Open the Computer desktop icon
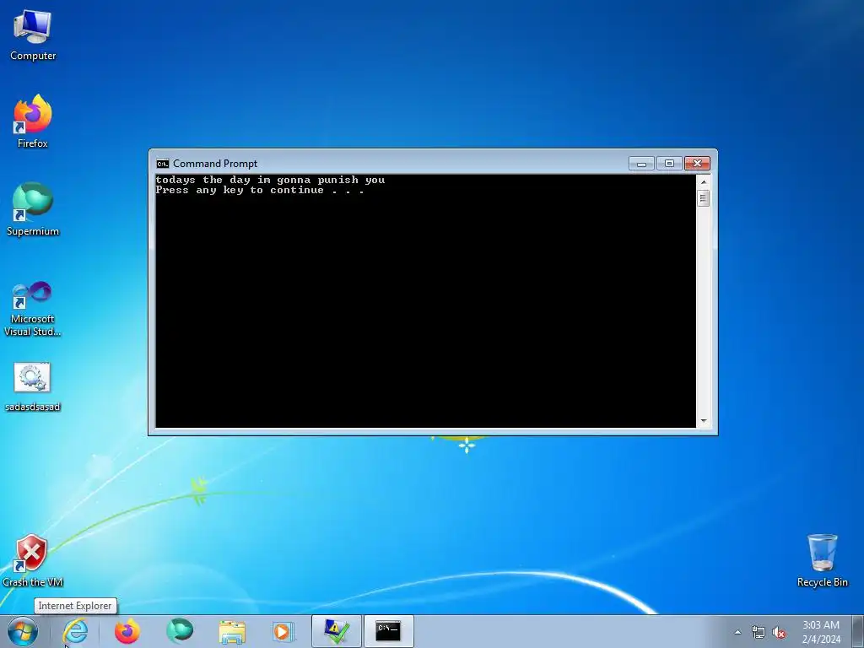864x648 pixels. (x=33, y=35)
